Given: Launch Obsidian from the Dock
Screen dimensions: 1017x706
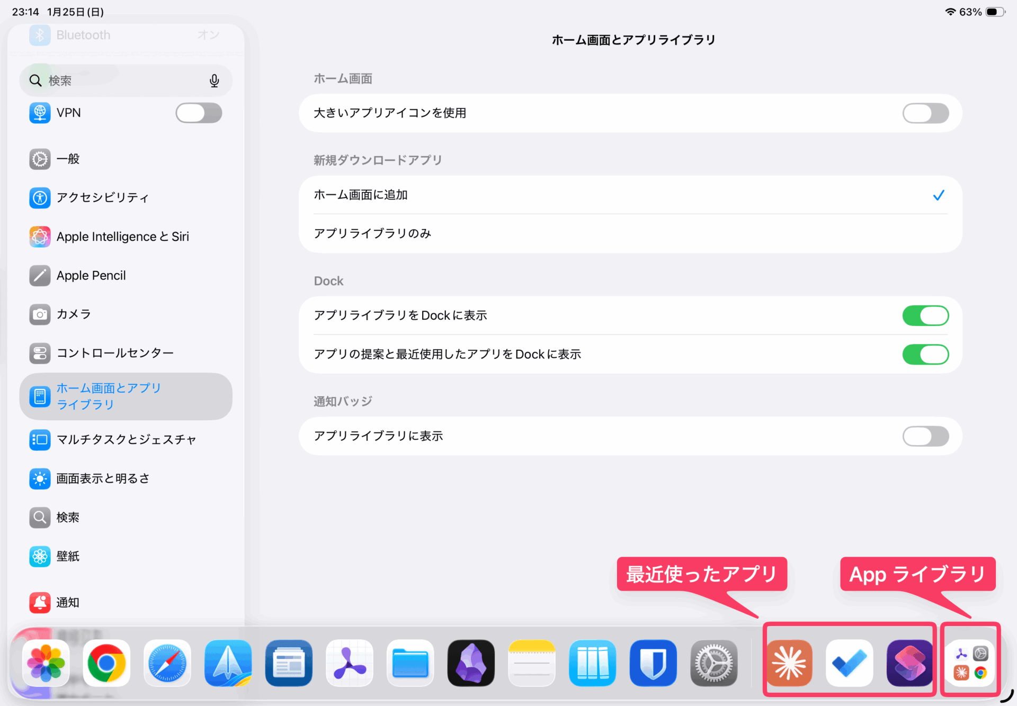Looking at the screenshot, I should pyautogui.click(x=471, y=663).
